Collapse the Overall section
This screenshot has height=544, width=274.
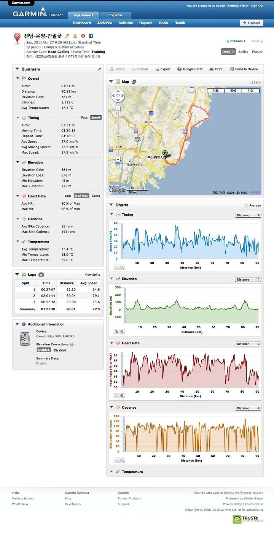[18, 79]
